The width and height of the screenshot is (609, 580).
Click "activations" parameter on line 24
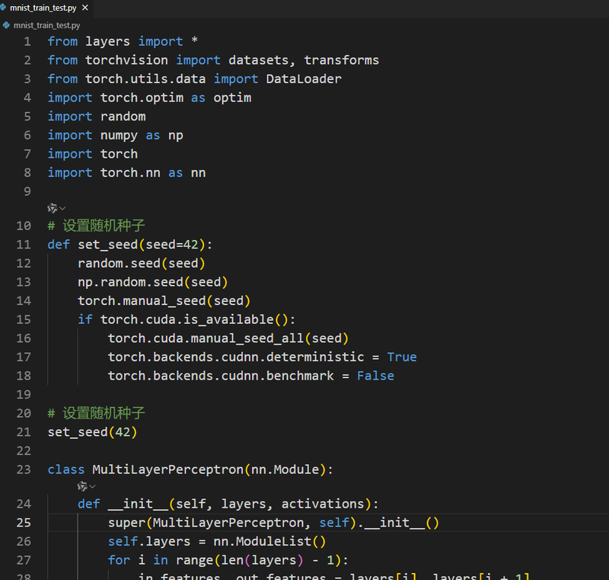pos(323,504)
